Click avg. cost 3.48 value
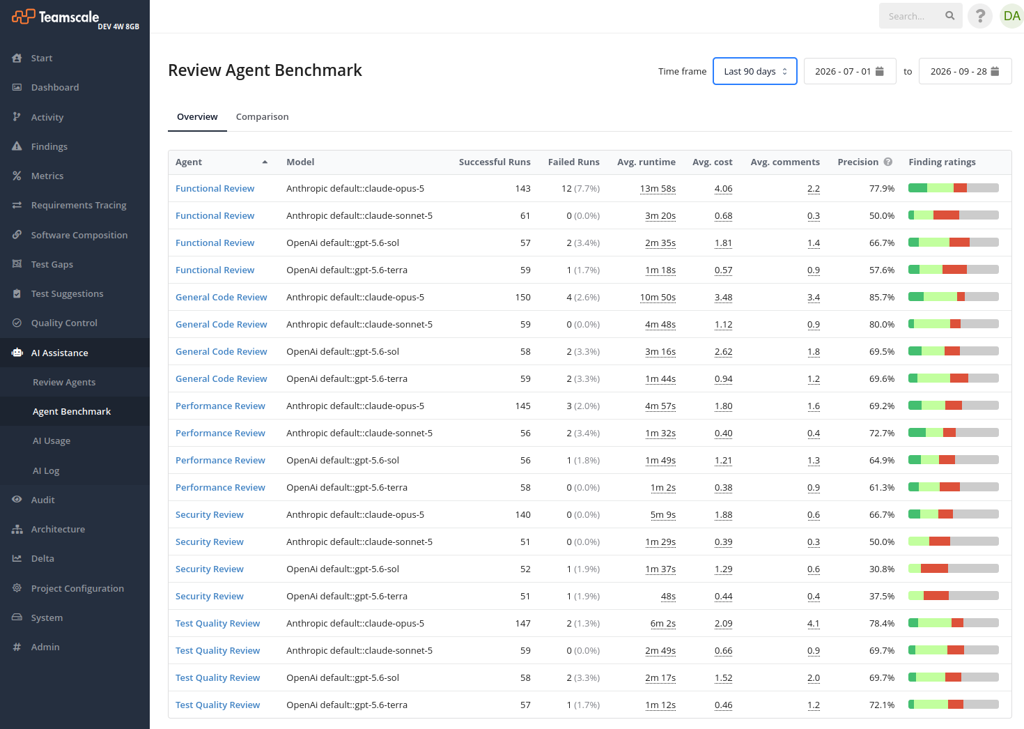Image resolution: width=1024 pixels, height=729 pixels. [723, 298]
